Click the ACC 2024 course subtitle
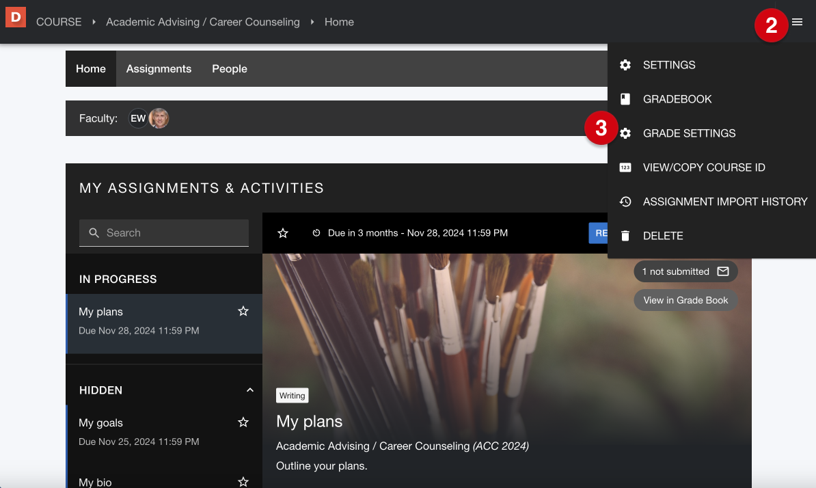Screen dimensions: 816x488 (403, 446)
